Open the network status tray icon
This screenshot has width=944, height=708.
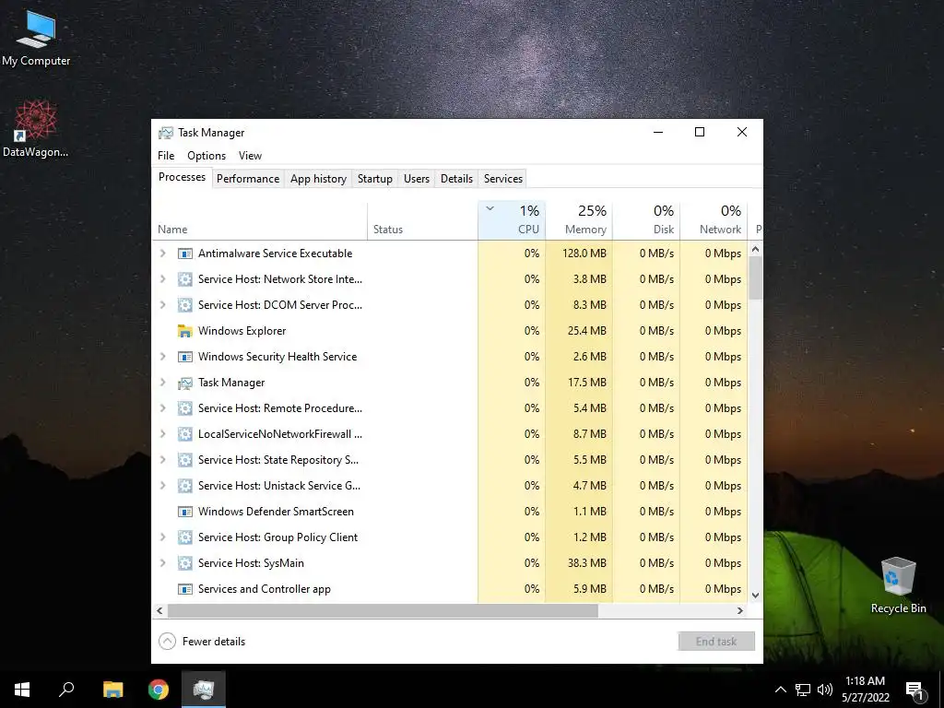click(803, 690)
